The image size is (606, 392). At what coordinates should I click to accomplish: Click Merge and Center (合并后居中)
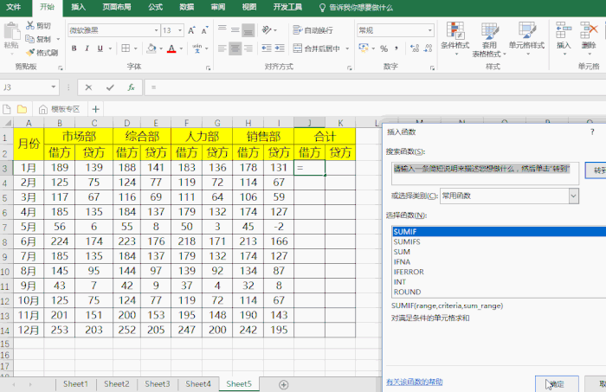317,48
